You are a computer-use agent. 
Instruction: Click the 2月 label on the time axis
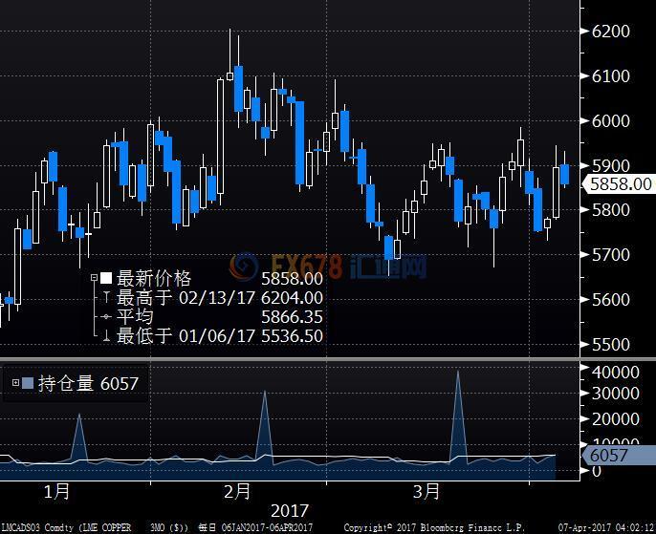[237, 492]
